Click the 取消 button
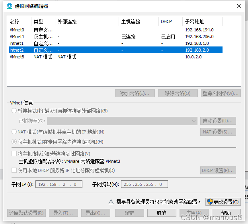The height and width of the screenshot is (224, 248). [x=162, y=213]
